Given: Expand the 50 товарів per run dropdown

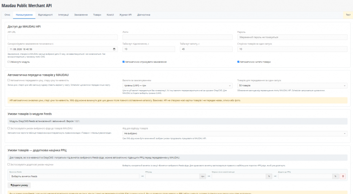Looking at the screenshot, I should (292, 85).
